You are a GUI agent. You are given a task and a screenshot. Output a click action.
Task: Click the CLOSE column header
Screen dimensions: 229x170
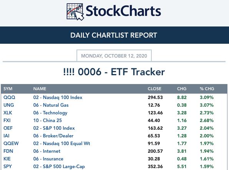[154, 89]
